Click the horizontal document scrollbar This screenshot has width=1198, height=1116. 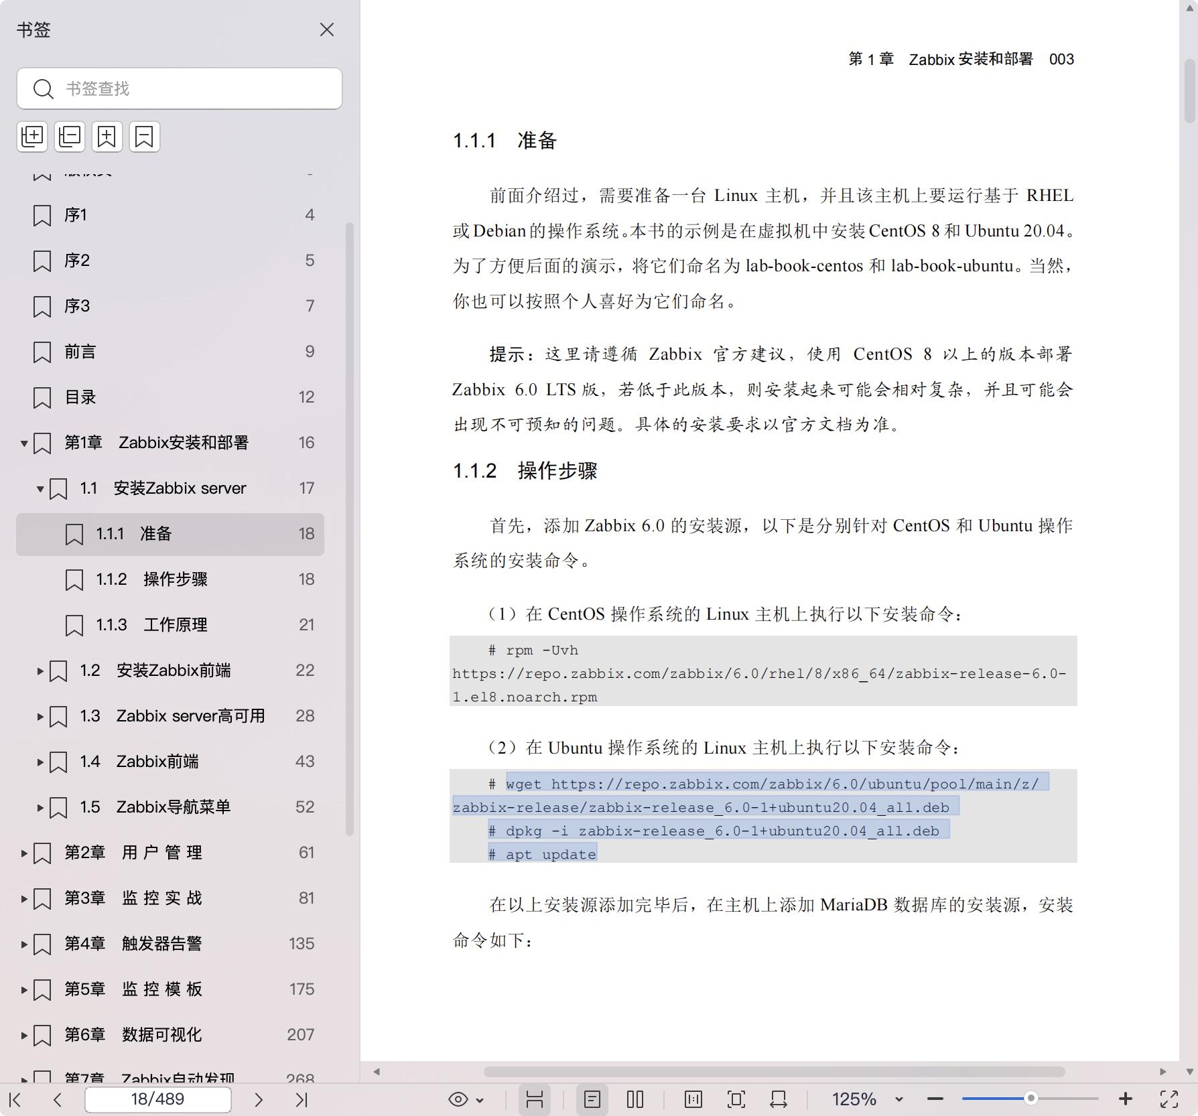pyautogui.click(x=775, y=1072)
